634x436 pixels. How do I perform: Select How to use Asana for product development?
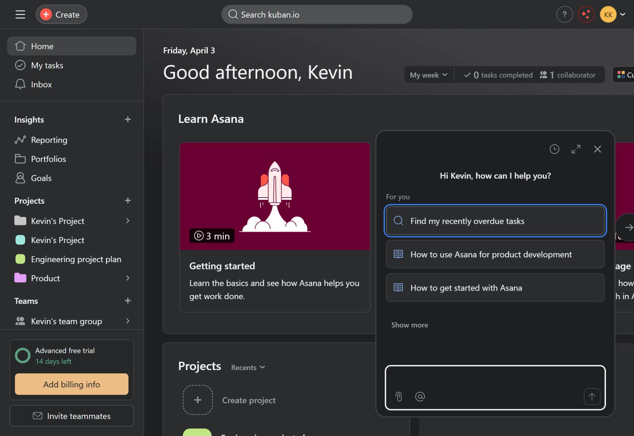click(x=495, y=254)
